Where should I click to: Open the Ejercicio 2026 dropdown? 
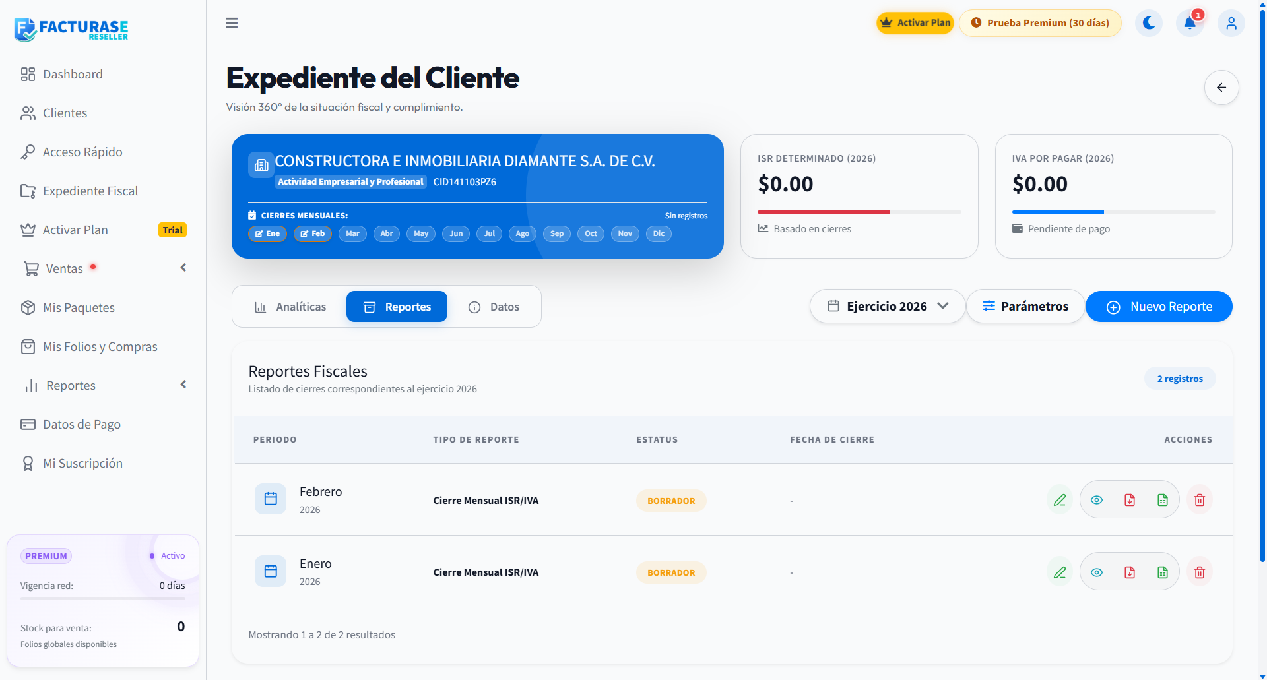coord(888,306)
